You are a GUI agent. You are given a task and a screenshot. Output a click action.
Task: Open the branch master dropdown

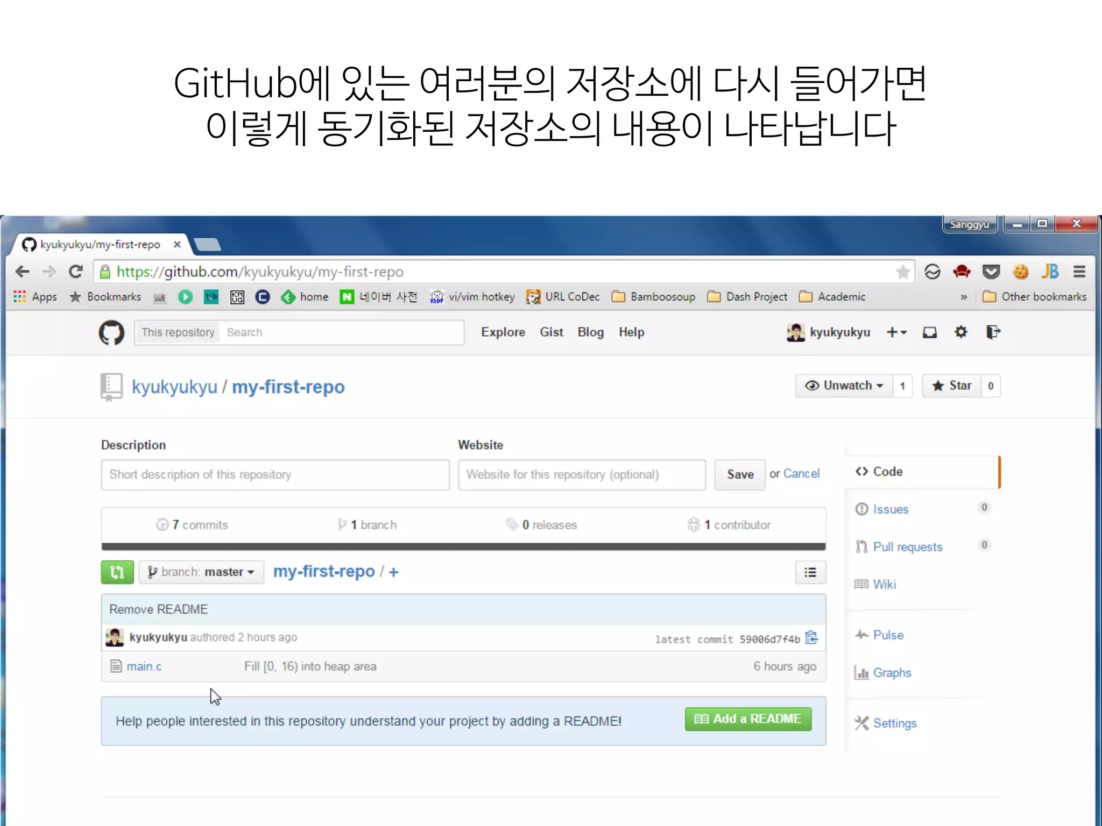[201, 572]
